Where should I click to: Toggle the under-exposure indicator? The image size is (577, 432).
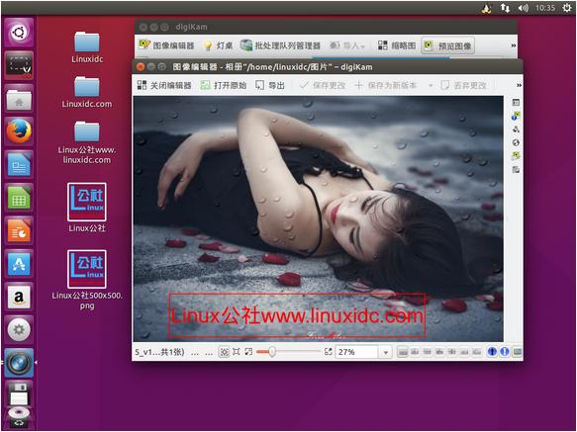(492, 352)
